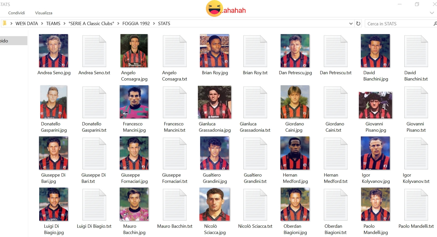Expand the address bar history dropdown
The width and height of the screenshot is (437, 237).
[x=351, y=24]
